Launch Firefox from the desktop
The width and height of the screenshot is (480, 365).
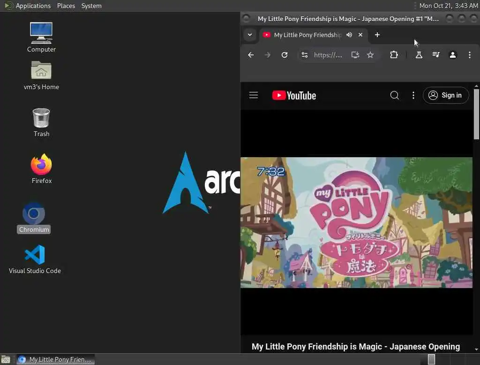41,169
